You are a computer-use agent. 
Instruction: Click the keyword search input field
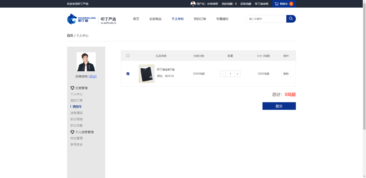pos(266,19)
